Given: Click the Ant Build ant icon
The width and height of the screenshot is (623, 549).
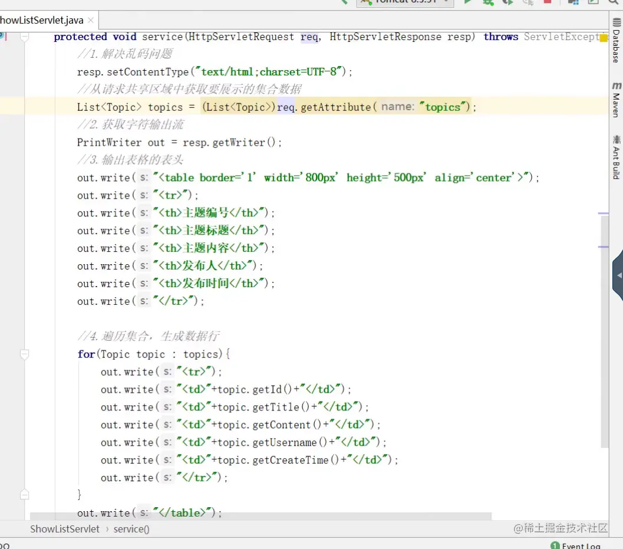Looking at the screenshot, I should click(x=617, y=140).
